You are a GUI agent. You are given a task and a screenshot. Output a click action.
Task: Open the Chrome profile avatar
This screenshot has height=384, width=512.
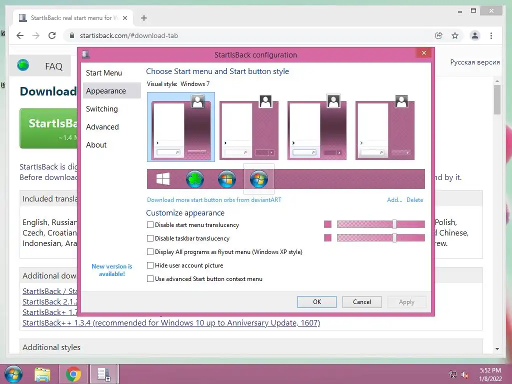pos(475,35)
